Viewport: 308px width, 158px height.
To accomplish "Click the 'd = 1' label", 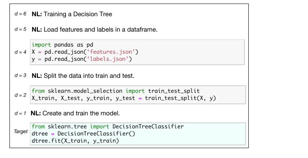I will (x=20, y=113).
